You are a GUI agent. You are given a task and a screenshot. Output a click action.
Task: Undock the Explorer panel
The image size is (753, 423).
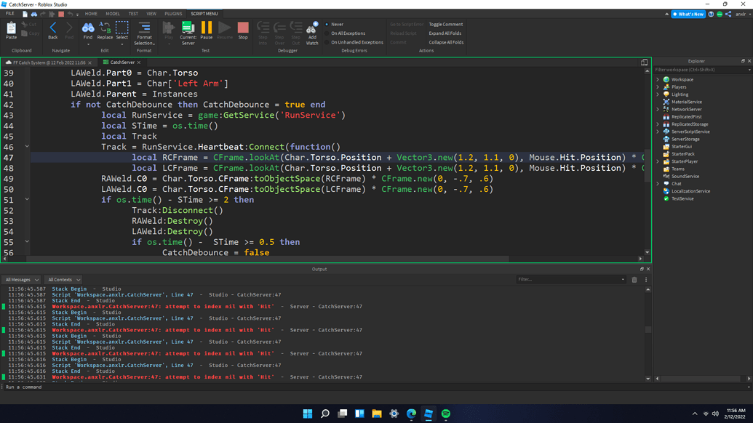pyautogui.click(x=743, y=61)
